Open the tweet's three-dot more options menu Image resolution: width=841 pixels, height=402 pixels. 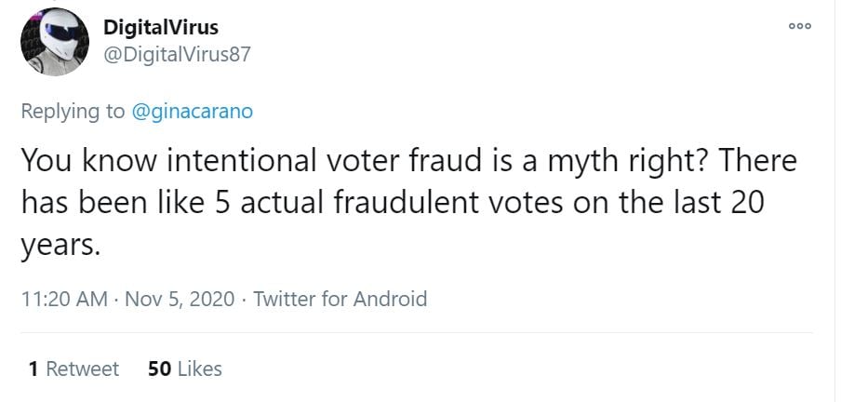coord(800,26)
